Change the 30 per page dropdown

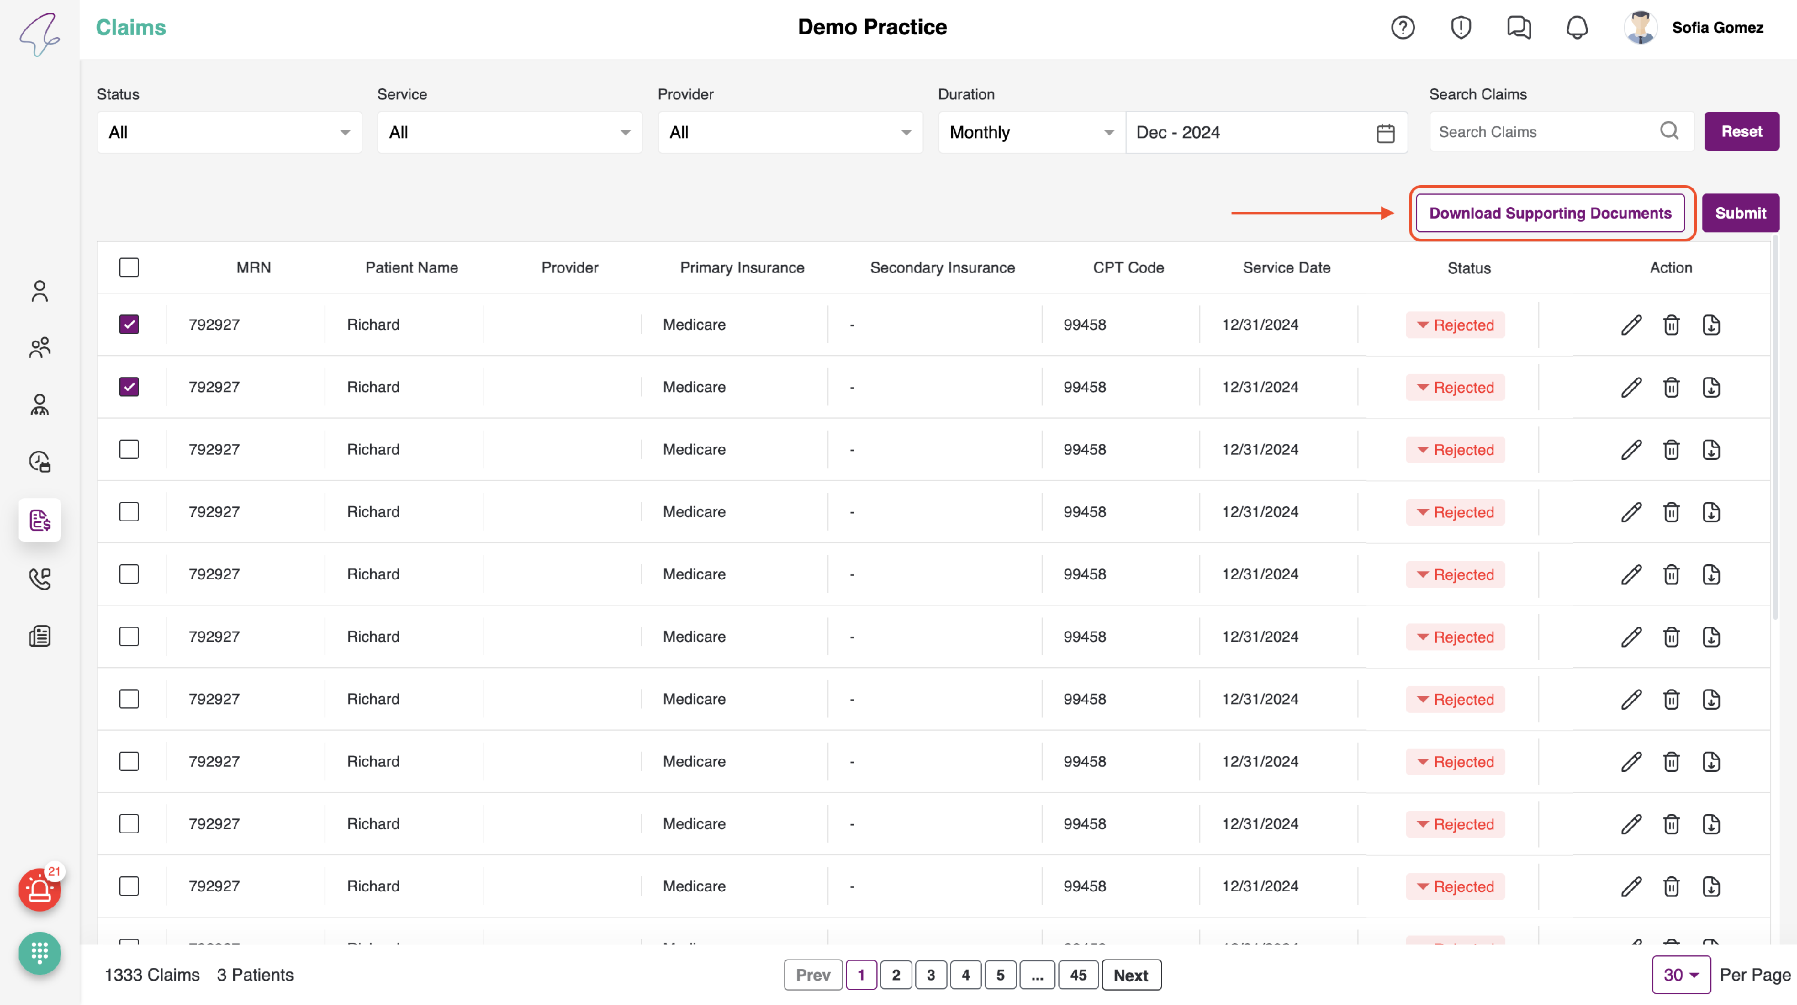1680,975
